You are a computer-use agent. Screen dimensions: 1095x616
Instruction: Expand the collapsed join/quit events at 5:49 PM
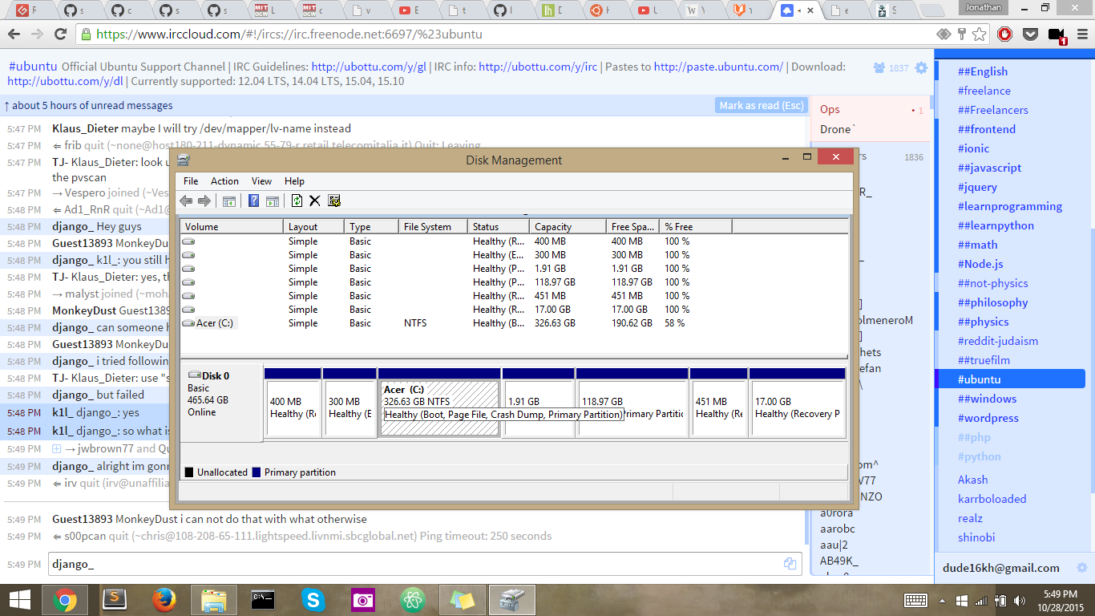[57, 449]
